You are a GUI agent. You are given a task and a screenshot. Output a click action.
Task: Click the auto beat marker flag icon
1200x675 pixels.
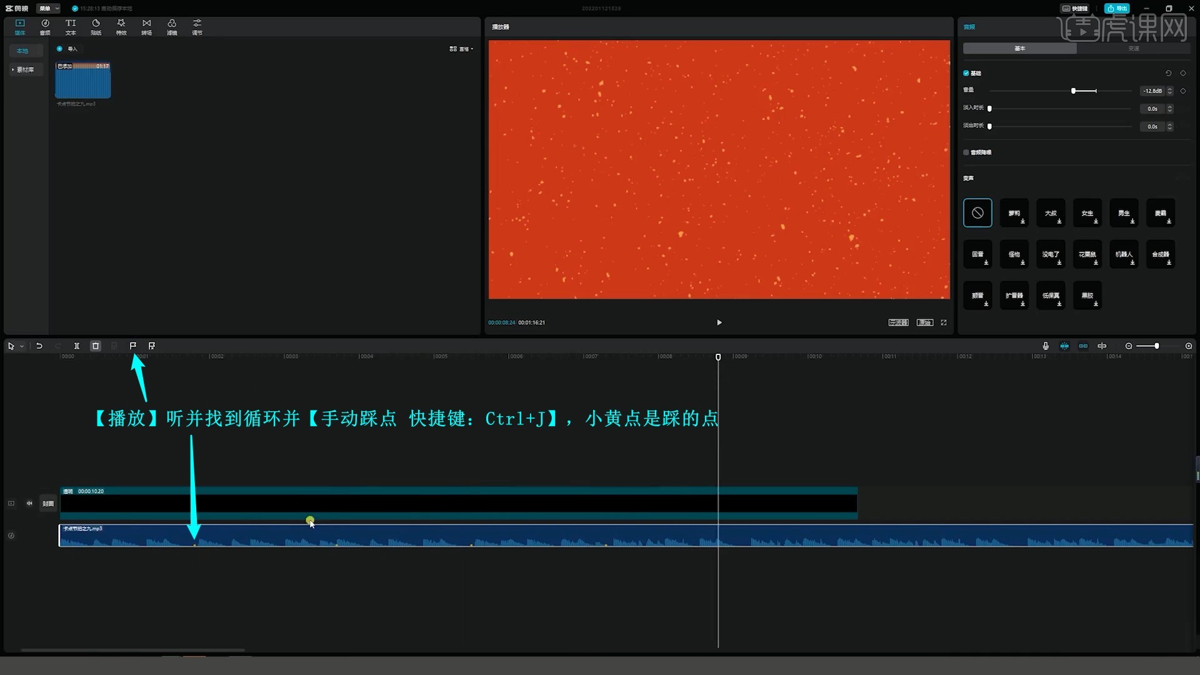(x=151, y=346)
